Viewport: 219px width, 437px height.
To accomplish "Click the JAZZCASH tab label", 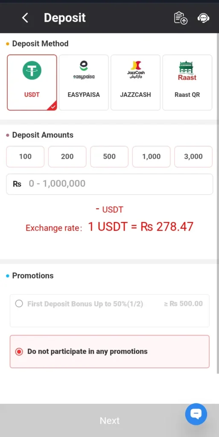I will (x=135, y=95).
